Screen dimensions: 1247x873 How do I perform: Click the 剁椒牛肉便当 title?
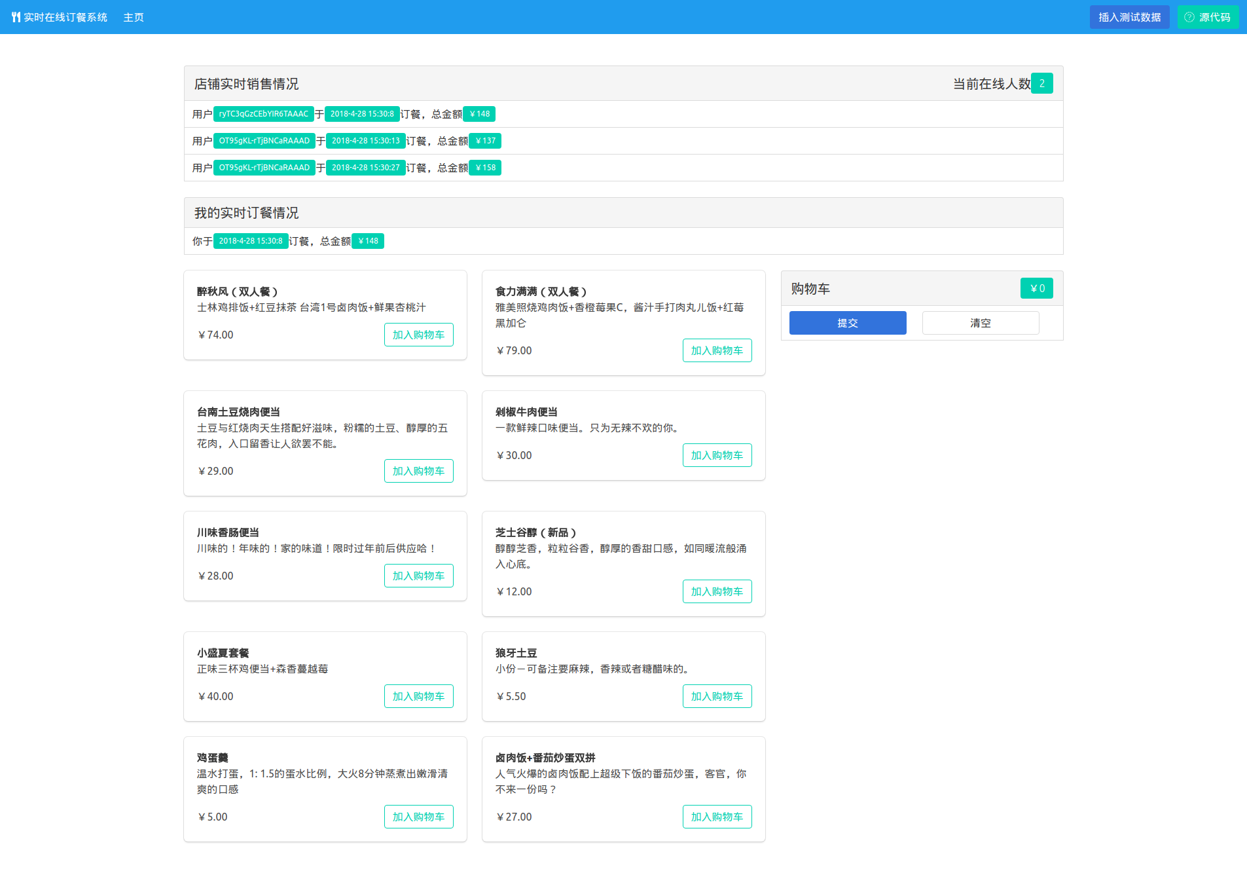click(526, 412)
